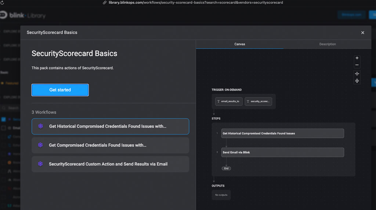The height and width of the screenshot is (210, 376).
Task: Open SecurityScorecard Custom Action workflow
Action: coord(110,164)
